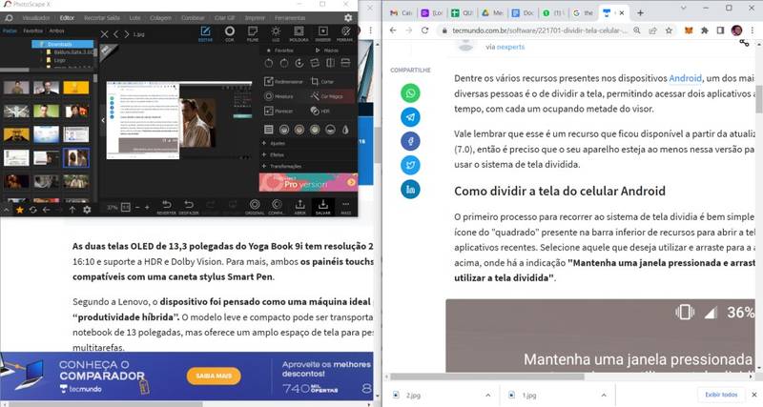Screen dimensions: 763x407
Task: Open the Mais more-options menu in PhotoScape X
Action: (345, 207)
